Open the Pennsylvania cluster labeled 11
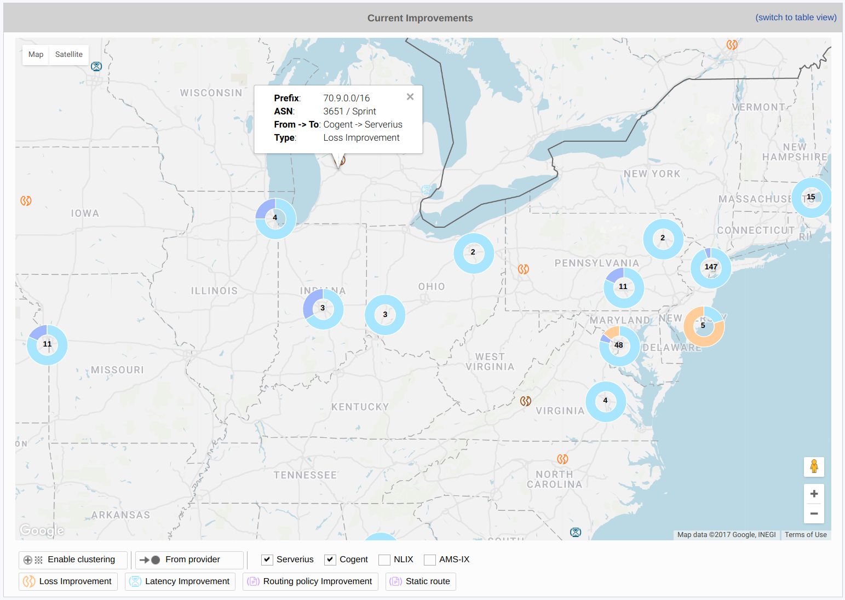 (624, 287)
